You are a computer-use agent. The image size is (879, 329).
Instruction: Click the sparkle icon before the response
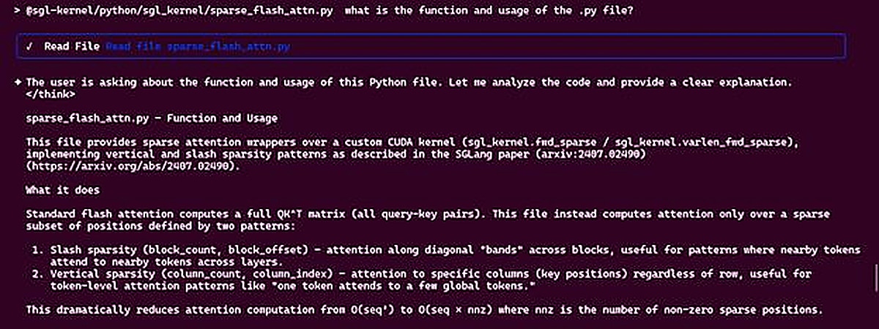point(18,83)
